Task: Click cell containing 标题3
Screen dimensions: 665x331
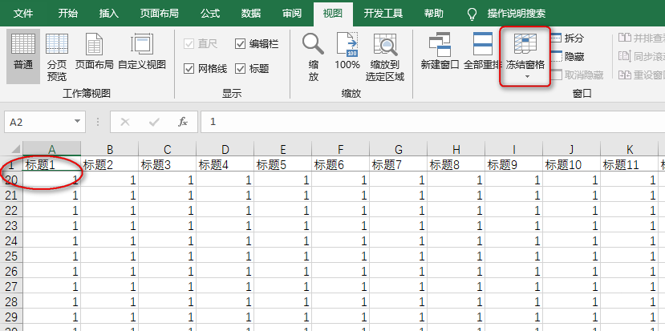Action: [167, 164]
